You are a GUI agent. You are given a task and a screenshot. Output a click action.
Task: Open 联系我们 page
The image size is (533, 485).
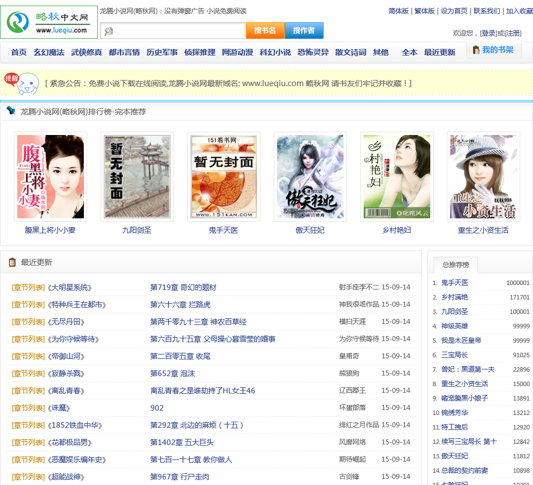(487, 11)
